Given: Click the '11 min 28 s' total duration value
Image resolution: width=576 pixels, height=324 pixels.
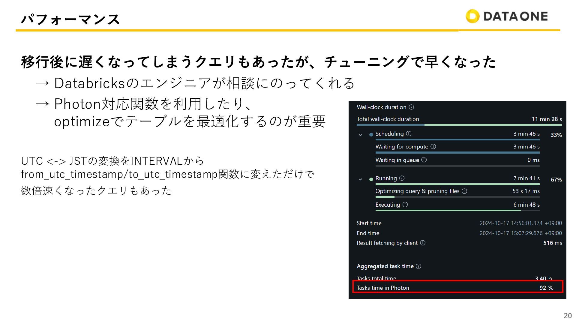Looking at the screenshot, I should coord(547,119).
